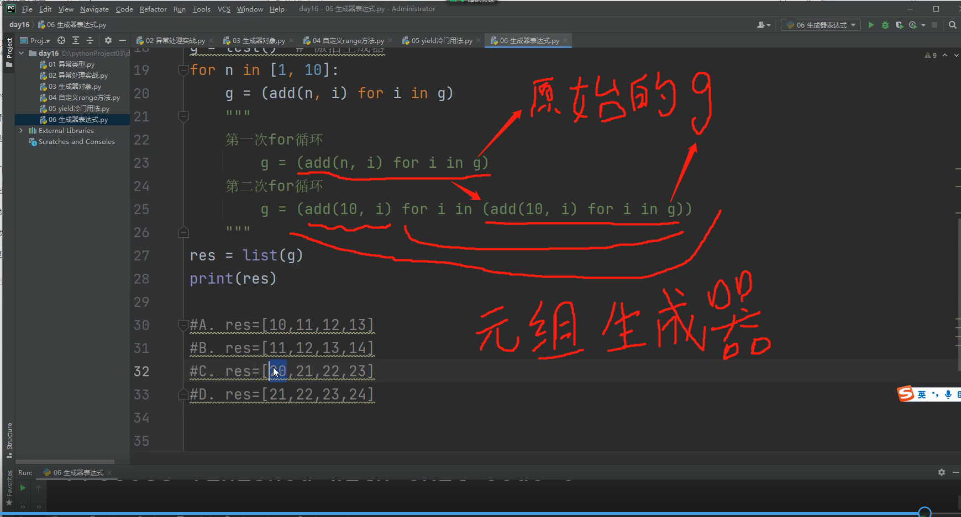This screenshot has width=961, height=517.
Task: Click the profiler run icon
Action: pyautogui.click(x=912, y=25)
